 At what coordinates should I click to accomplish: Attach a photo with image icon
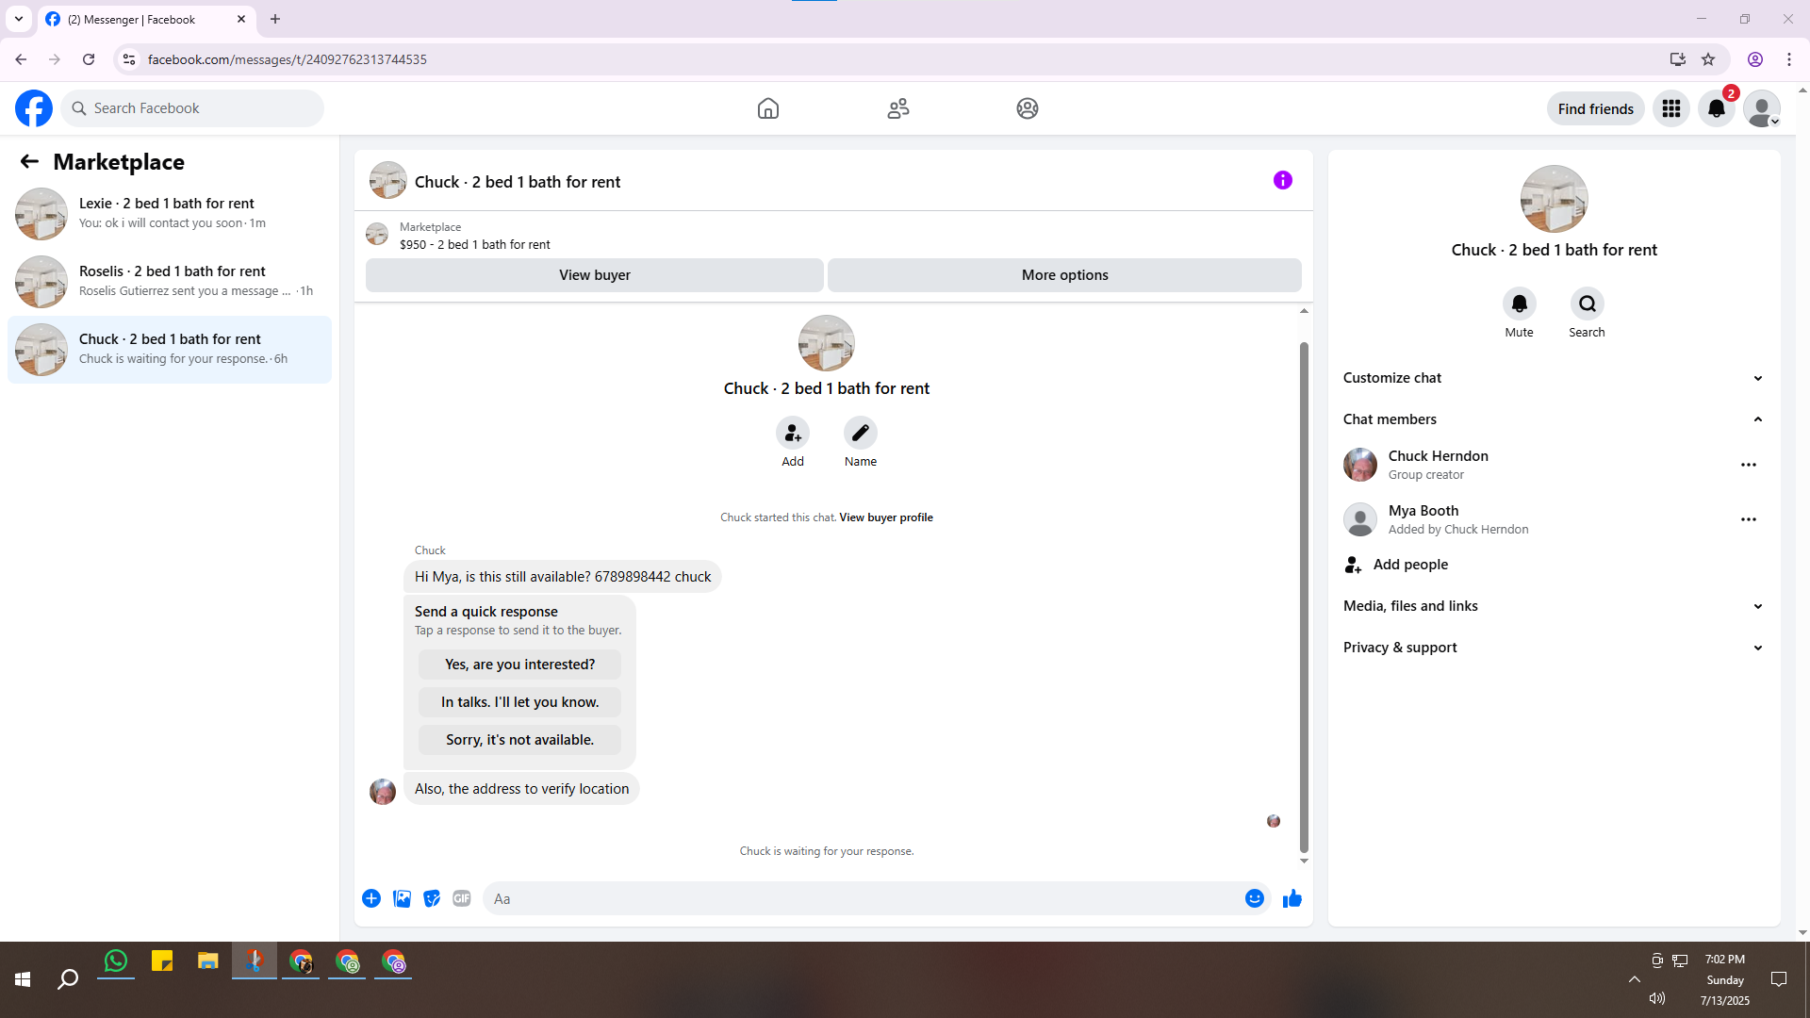[402, 898]
